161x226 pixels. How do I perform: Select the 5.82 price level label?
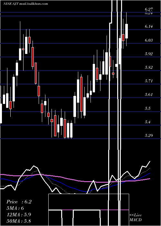[149, 67]
